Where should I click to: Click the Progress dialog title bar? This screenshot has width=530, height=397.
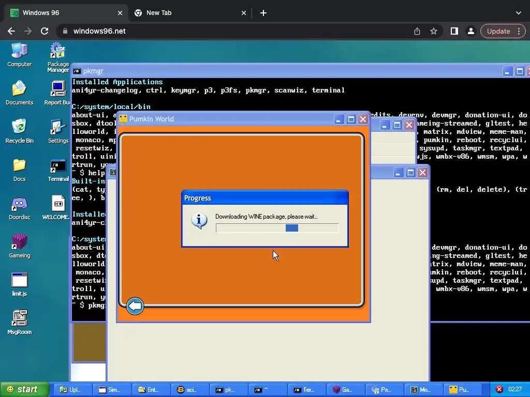264,198
